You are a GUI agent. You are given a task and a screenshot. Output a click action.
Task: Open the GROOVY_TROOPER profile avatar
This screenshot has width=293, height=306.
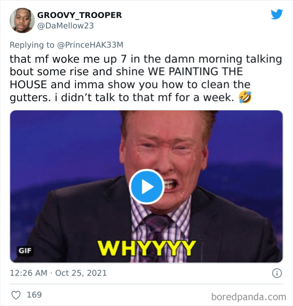pyautogui.click(x=22, y=20)
